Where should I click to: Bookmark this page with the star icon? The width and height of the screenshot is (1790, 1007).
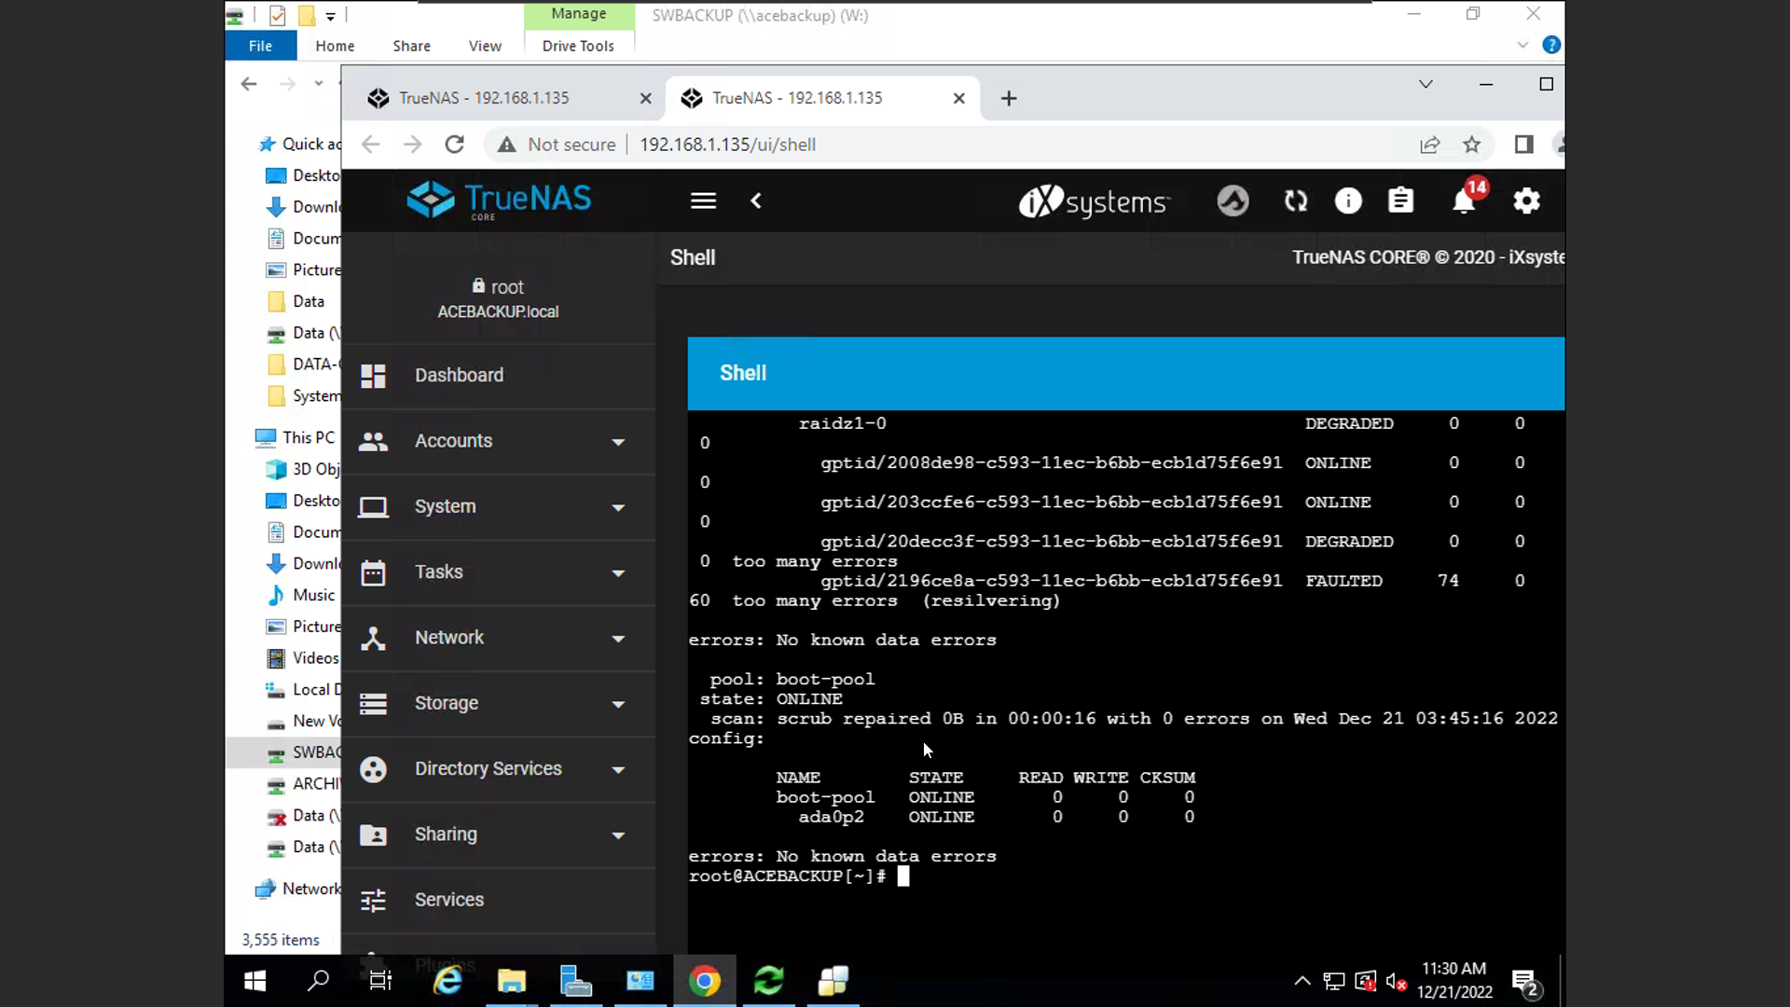pos(1471,145)
